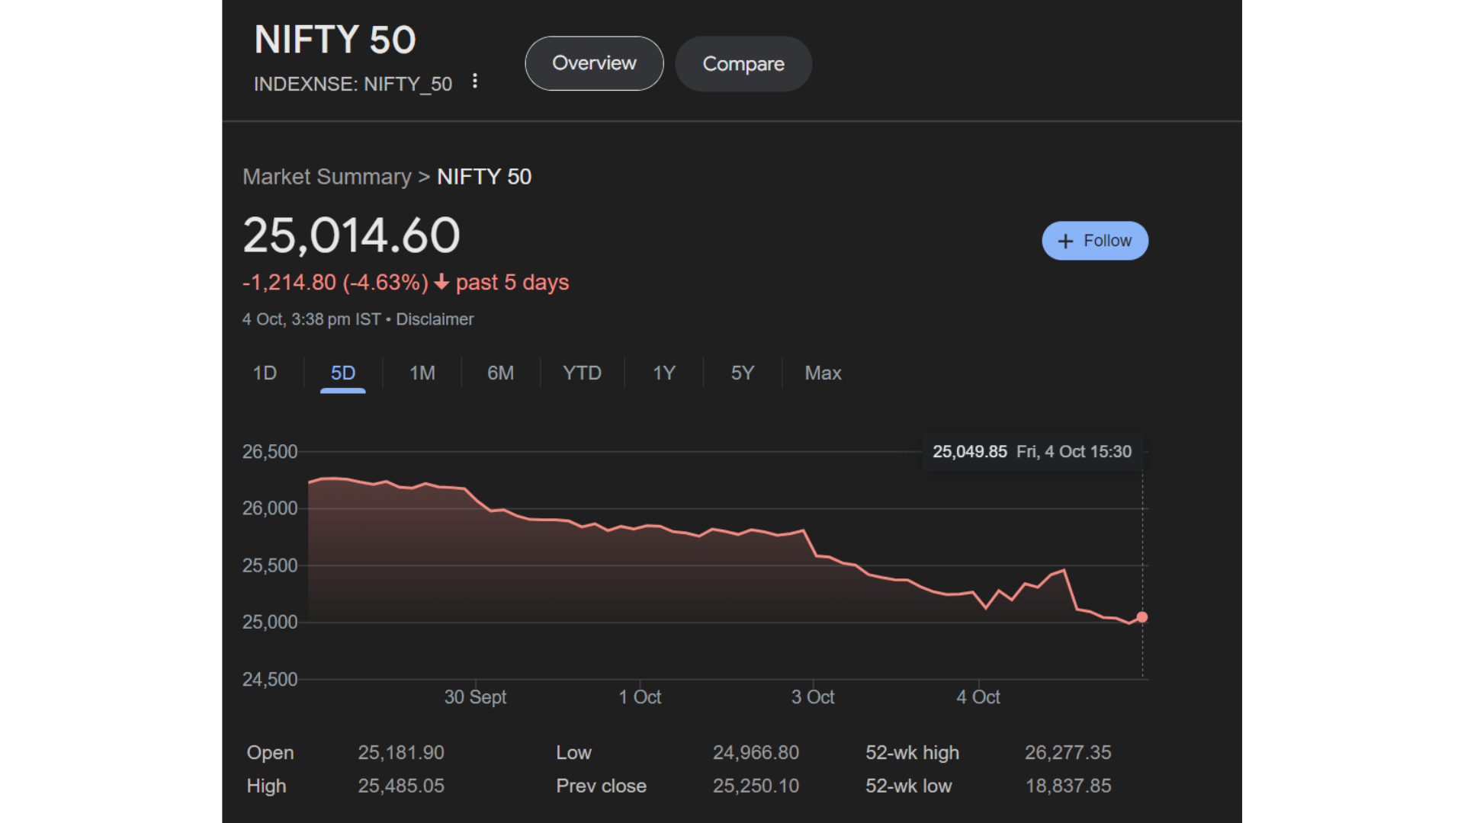Go to Market Summary breadcrumb link
The width and height of the screenshot is (1464, 823).
(x=326, y=177)
